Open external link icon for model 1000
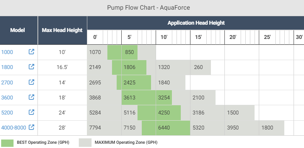 [31, 52]
